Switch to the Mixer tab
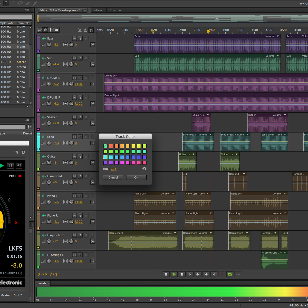The width and height of the screenshot is (308, 308). click(98, 10)
